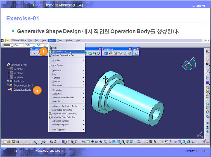Click the Law toolbar curve icon
This screenshot has width=211, height=157.
[x=136, y=53]
